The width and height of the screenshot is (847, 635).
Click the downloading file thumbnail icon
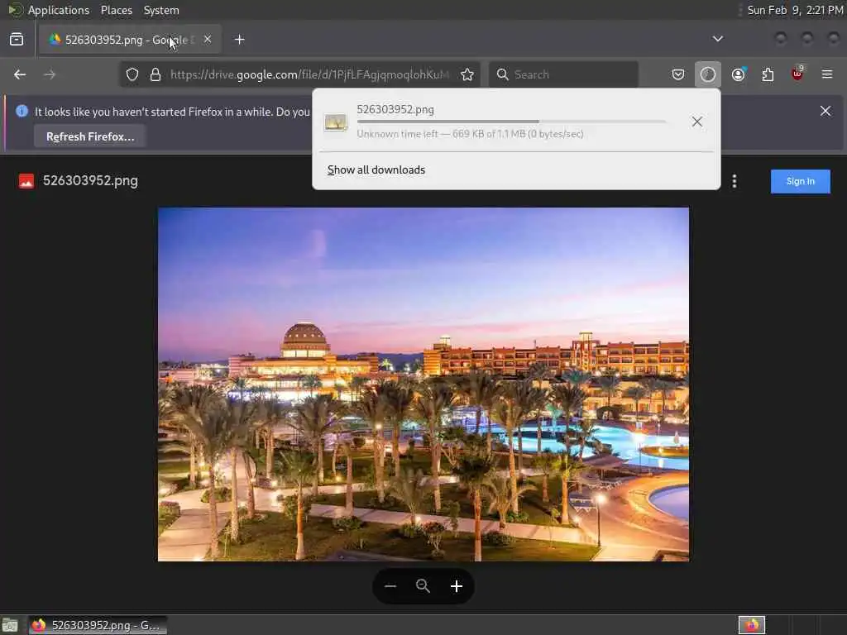click(336, 122)
